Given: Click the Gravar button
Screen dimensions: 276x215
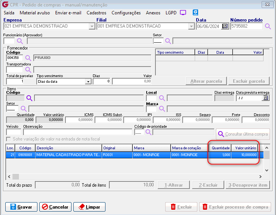Looking at the screenshot, I should tap(21, 207).
